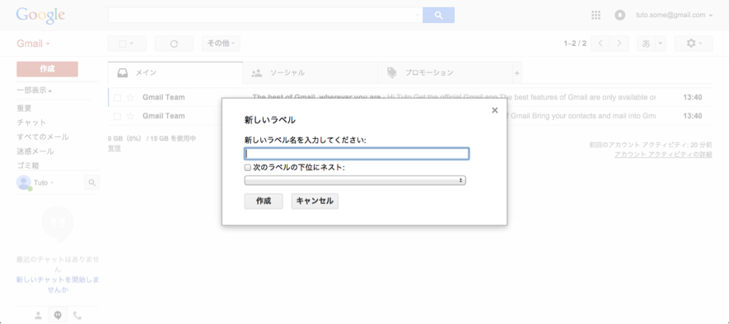
Task: Open the ゴミ箱 folder
Action: 28,165
